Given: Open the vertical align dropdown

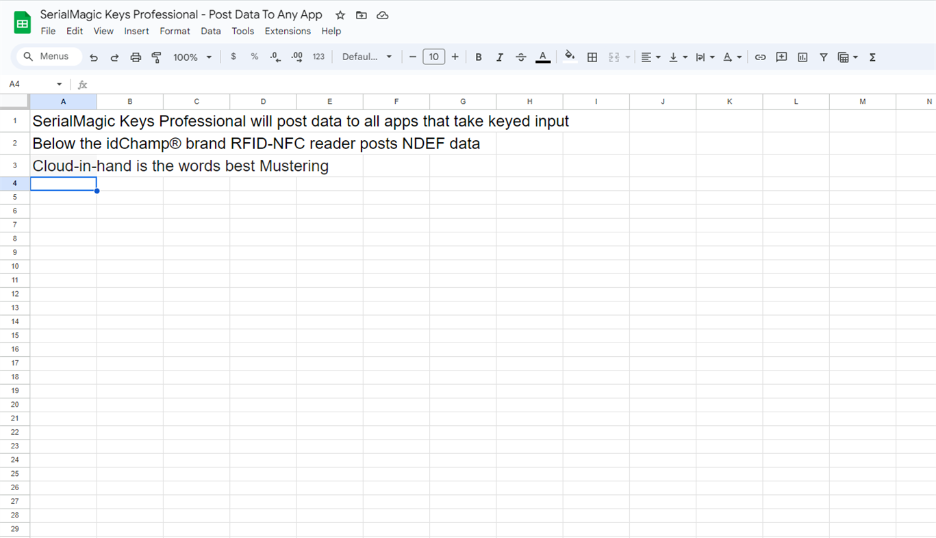Looking at the screenshot, I should point(678,57).
